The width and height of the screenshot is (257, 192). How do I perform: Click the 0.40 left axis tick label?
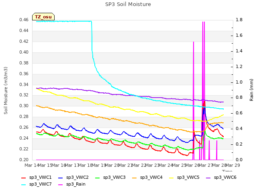point(24,52)
